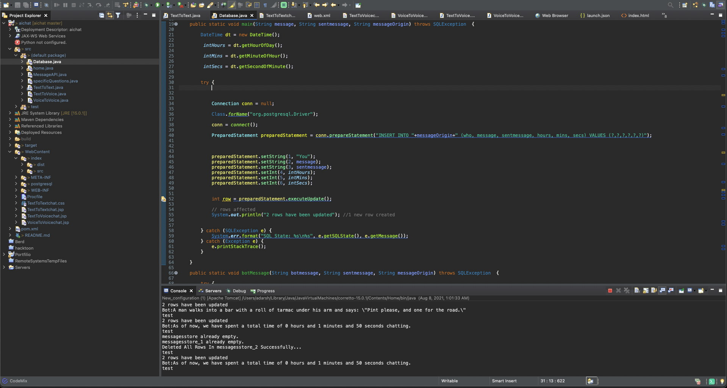The width and height of the screenshot is (727, 388).
Task: Open the hidden editor tabs overflow list
Action: coord(664,16)
